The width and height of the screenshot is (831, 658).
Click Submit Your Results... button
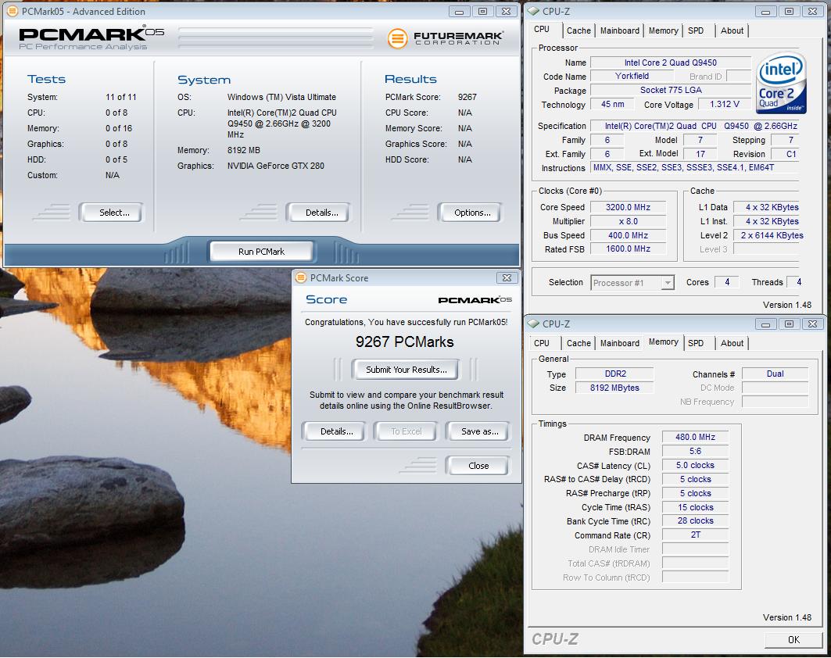pyautogui.click(x=406, y=370)
